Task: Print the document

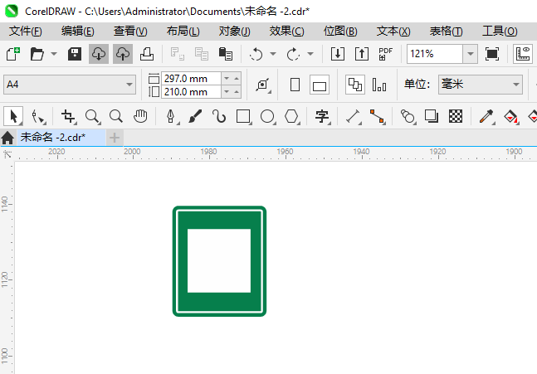Action: tap(147, 54)
